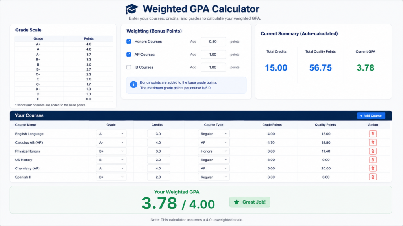The image size is (403, 226).
Task: Click grade points value 3.80
Action: click(271, 151)
